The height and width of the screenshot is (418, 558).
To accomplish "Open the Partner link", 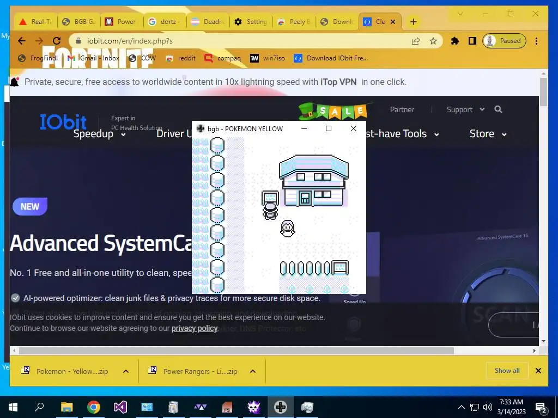I will 402,109.
